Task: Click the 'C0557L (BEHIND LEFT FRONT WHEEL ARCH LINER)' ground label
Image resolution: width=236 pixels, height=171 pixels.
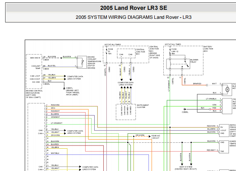Action: [x=73, y=91]
